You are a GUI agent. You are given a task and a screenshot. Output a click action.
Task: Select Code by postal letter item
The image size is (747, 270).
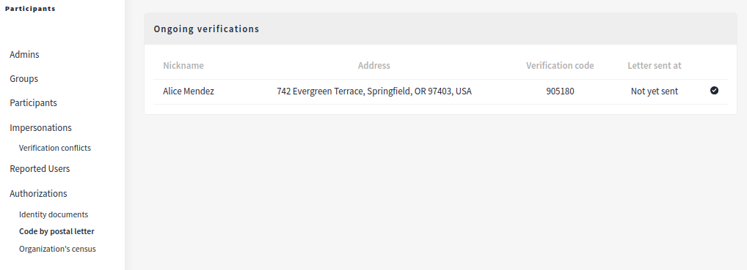pyautogui.click(x=57, y=231)
